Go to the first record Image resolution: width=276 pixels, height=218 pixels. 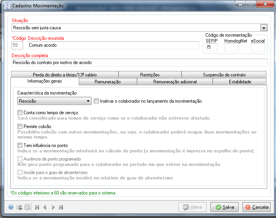click(x=37, y=207)
